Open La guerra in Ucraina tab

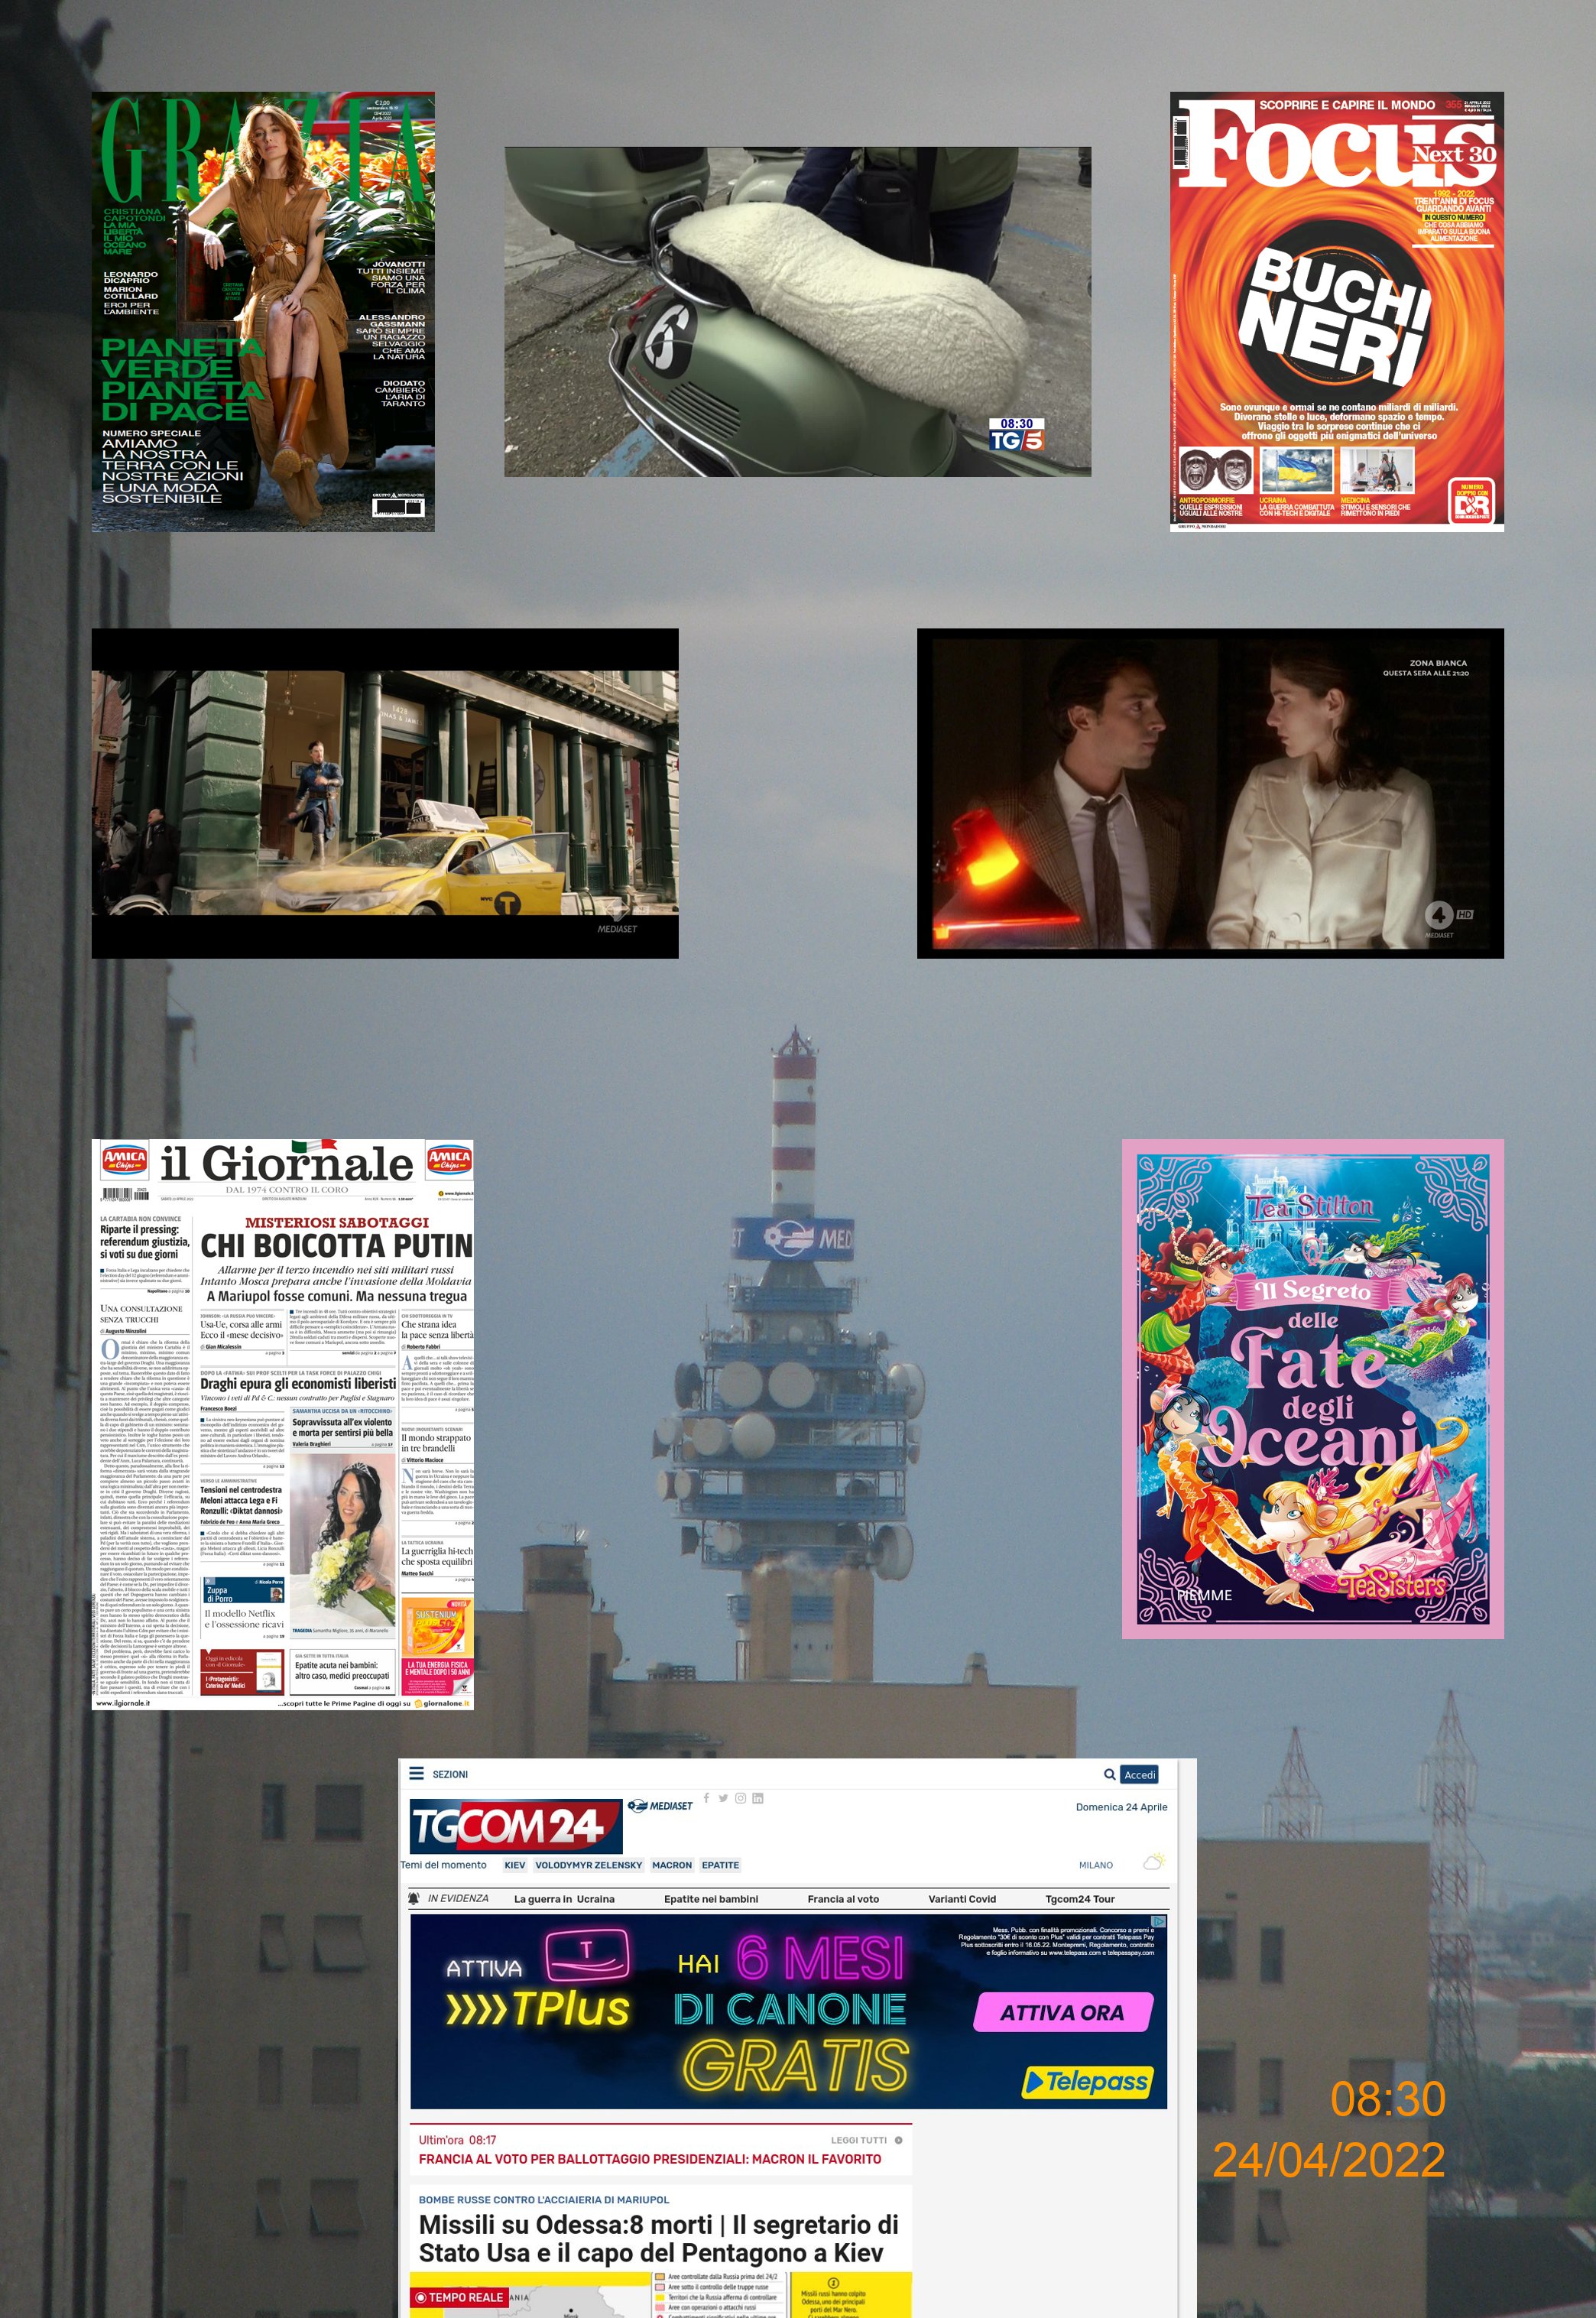tap(564, 1898)
